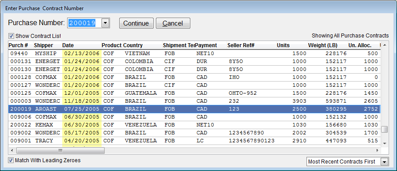
Task: Click the Continue button
Action: 136,23
